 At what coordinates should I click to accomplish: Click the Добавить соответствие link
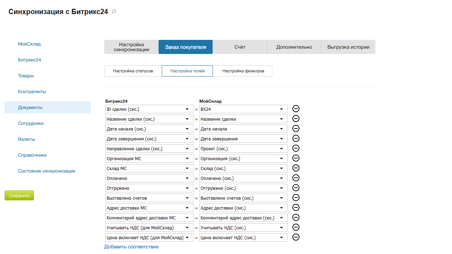point(131,247)
